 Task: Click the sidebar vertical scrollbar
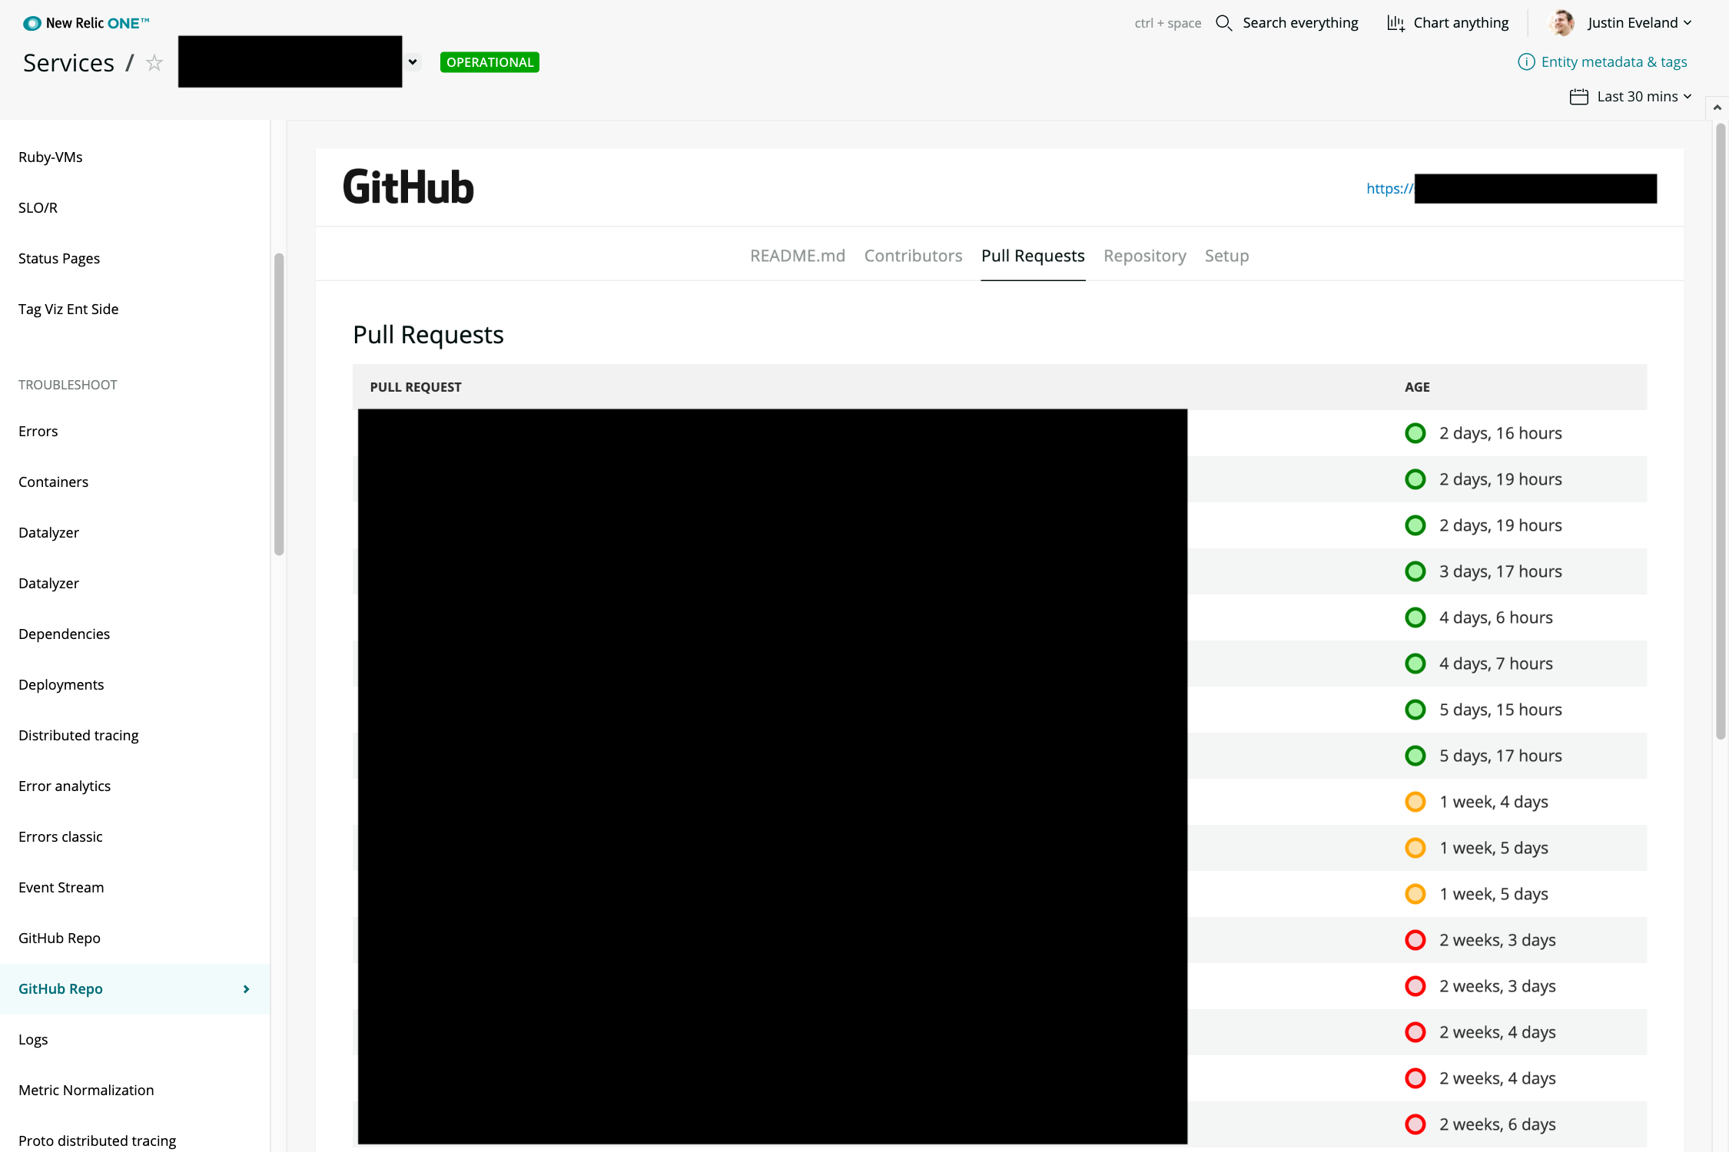coord(279,403)
